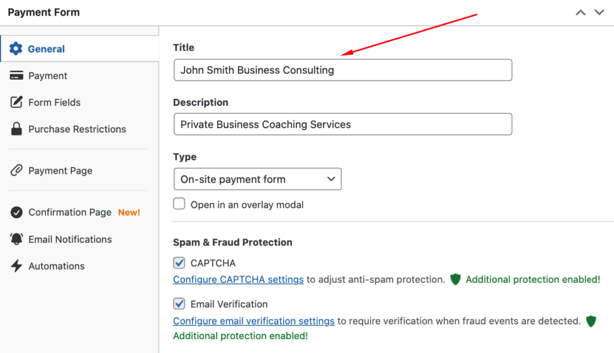
Task: Move Payment Form panel with down arrow
Action: 599,13
